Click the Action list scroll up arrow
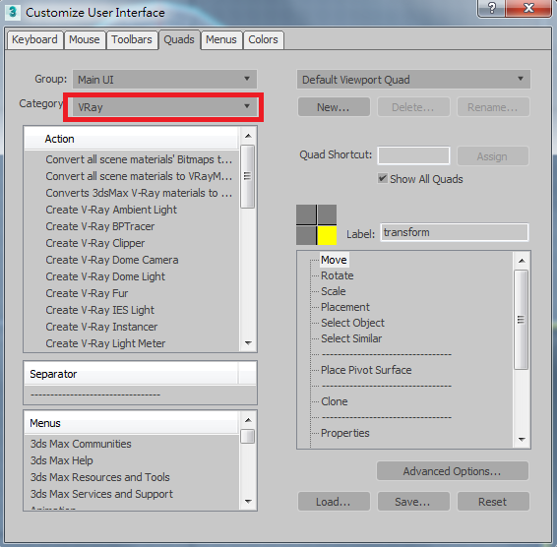This screenshot has width=557, height=547. point(248,136)
